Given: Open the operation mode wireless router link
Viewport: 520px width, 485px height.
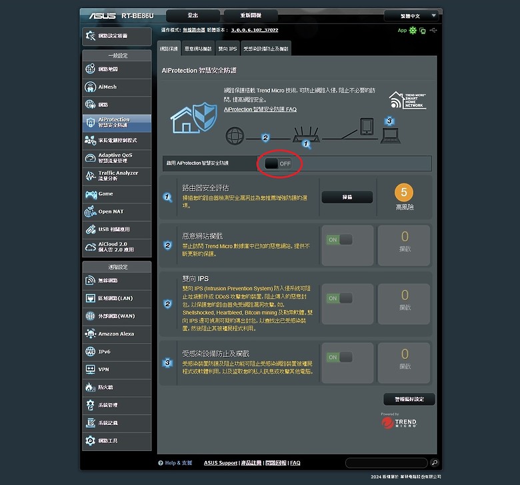Looking at the screenshot, I should click(x=194, y=30).
